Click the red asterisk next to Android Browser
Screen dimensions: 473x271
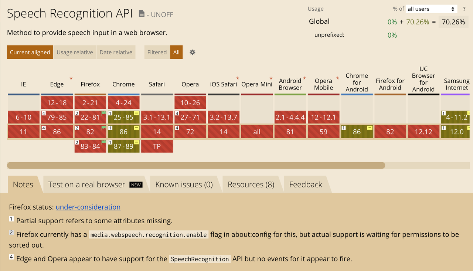(304, 78)
